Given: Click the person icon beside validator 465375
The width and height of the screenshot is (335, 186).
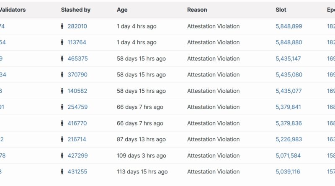Looking at the screenshot, I should 62,59.
